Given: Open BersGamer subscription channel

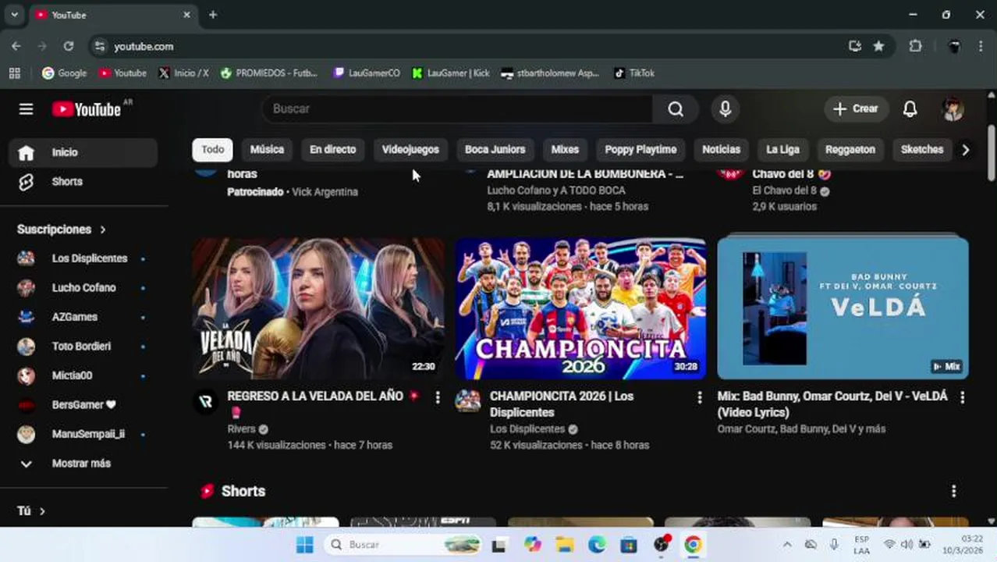Looking at the screenshot, I should pyautogui.click(x=83, y=404).
